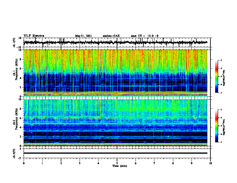Click the "-3" label on ch.1 color scale
Screen dimensions: 237x183
tap(221, 60)
